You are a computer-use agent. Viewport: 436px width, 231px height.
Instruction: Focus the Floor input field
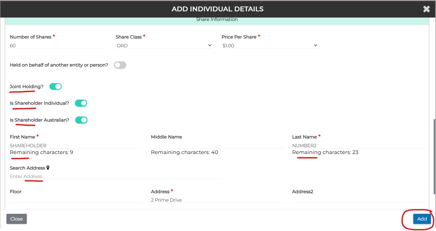76,200
